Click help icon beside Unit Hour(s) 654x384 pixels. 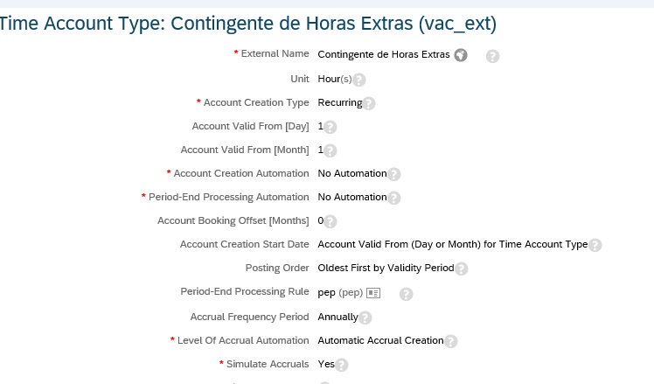(x=359, y=80)
